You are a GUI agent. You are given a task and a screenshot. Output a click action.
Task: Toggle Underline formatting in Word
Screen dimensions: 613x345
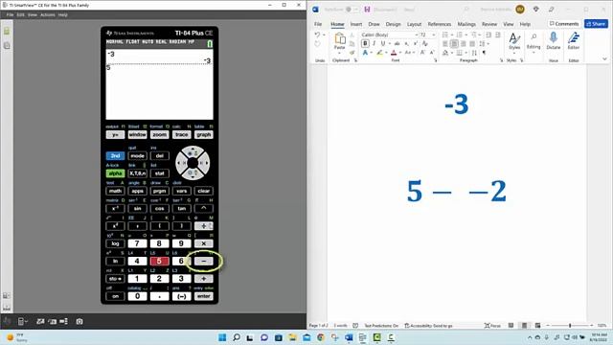[383, 43]
